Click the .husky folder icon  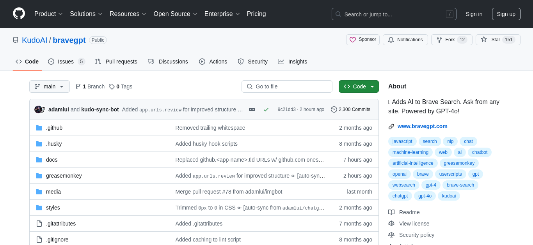pos(39,144)
